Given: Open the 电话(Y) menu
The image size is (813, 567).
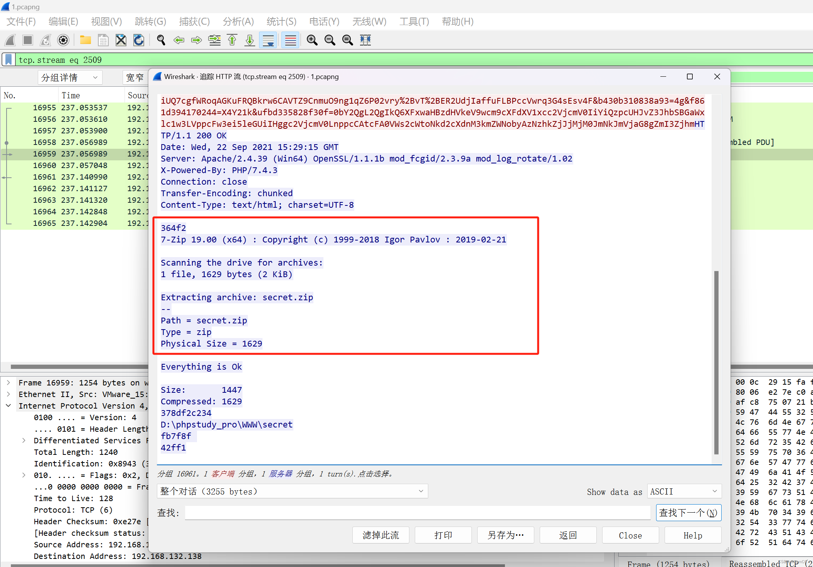Looking at the screenshot, I should point(325,22).
